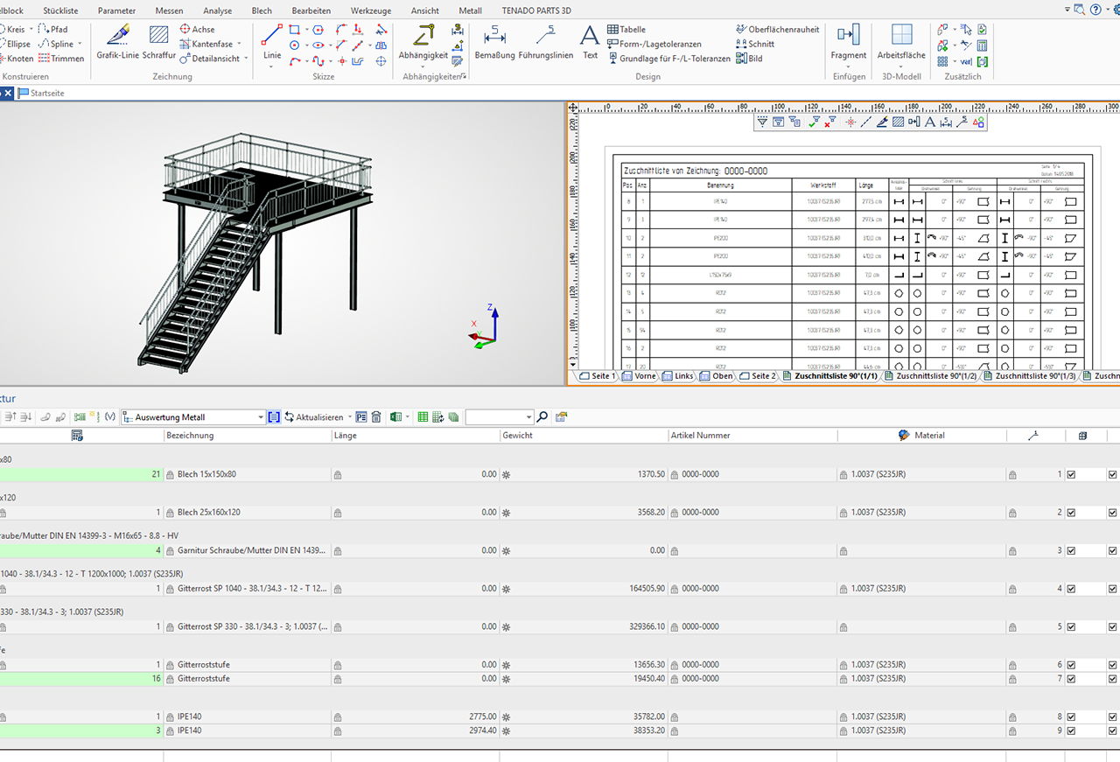Image resolution: width=1120 pixels, height=762 pixels.
Task: Click the delete trash icon in structure toolbar
Action: coord(376,417)
